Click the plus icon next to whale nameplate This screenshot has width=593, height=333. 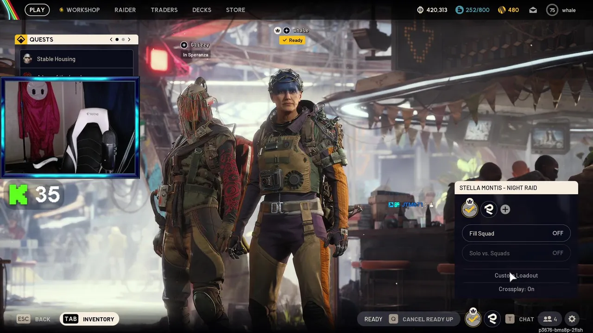286,31
